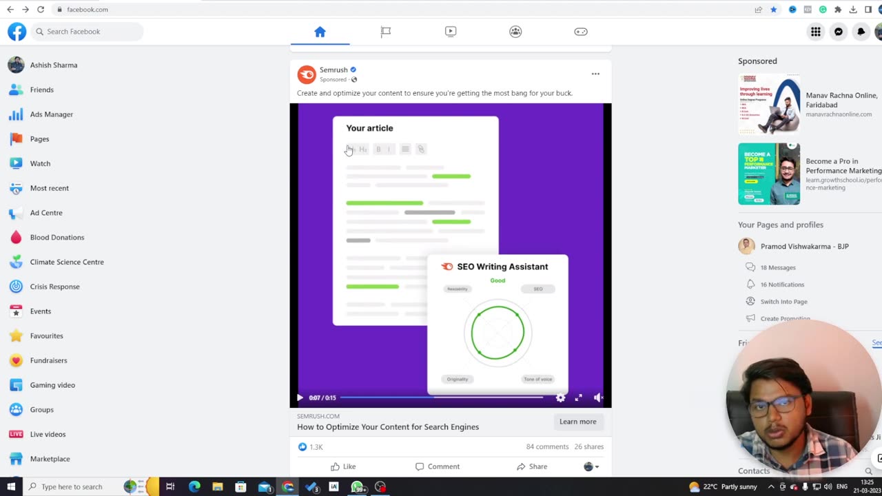
Task: Switch to the Pages flag tab
Action: coord(385,32)
